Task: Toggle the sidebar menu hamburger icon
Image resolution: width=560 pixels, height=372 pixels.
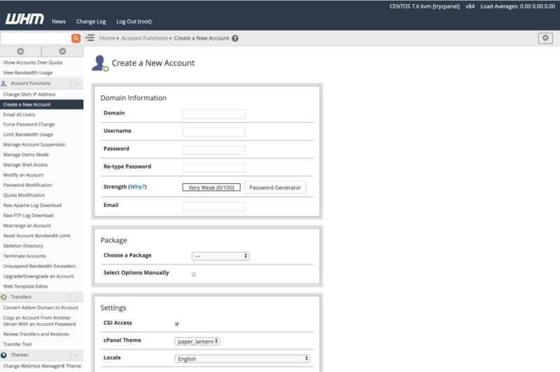Action: [90, 38]
